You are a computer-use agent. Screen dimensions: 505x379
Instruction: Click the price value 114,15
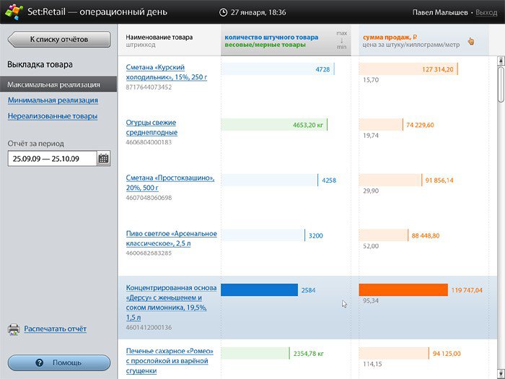tap(372, 364)
